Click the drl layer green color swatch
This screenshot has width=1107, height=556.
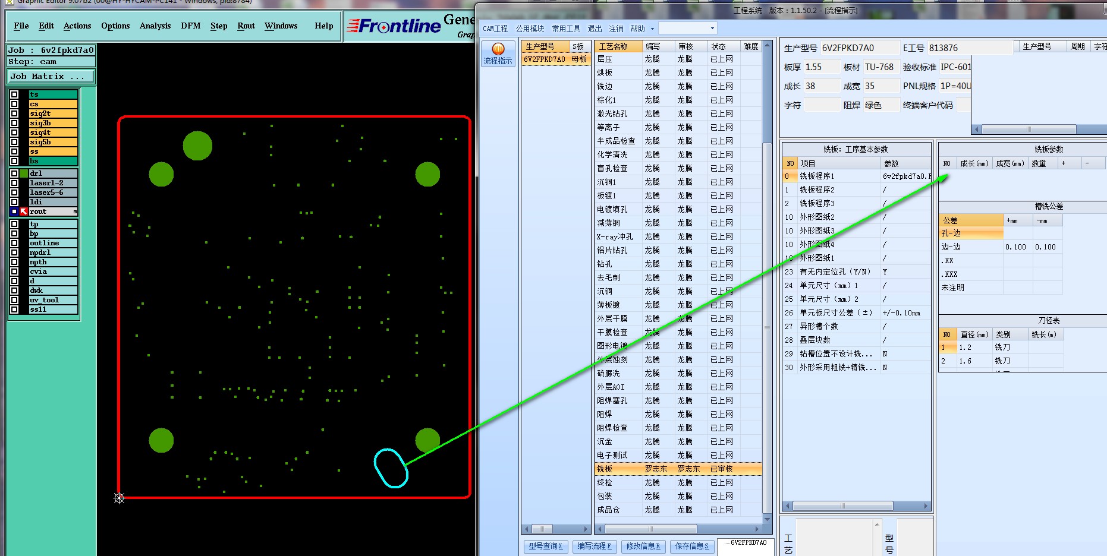click(x=24, y=173)
